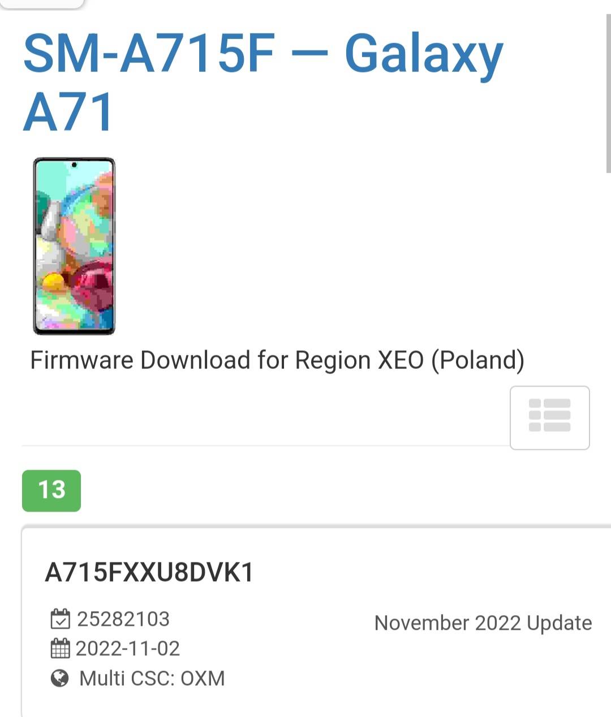Toggle the list view layout button
Screen dimensions: 611x717
[x=549, y=418]
